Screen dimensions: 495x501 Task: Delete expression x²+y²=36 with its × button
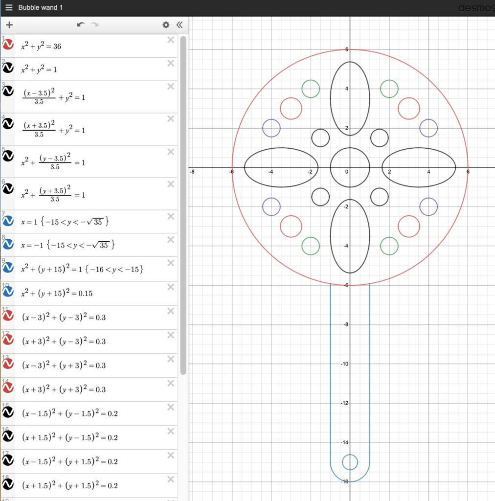click(170, 40)
